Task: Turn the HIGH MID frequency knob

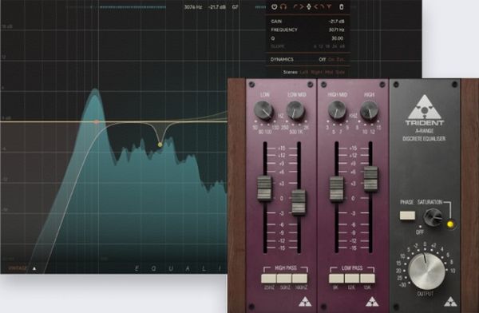Action: pos(337,111)
